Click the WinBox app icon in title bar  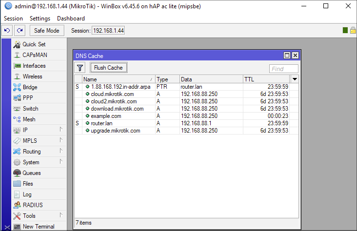8,6
